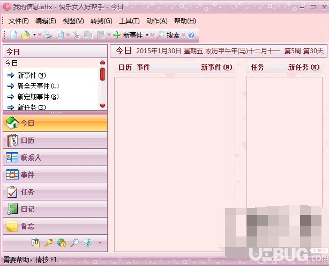Minimize the window
This screenshot has height=266, width=329.
click(x=302, y=7)
